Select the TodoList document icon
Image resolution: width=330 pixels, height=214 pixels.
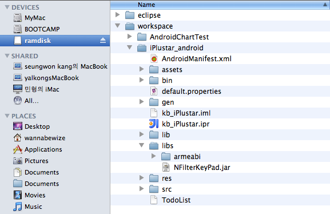point(154,200)
